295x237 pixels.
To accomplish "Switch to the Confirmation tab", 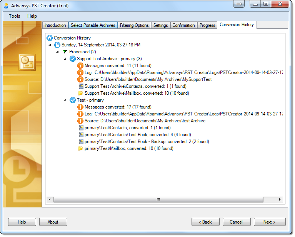I will [x=183, y=25].
